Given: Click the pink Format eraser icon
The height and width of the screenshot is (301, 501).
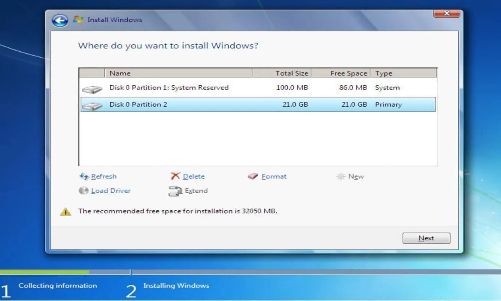Looking at the screenshot, I should point(253,176).
